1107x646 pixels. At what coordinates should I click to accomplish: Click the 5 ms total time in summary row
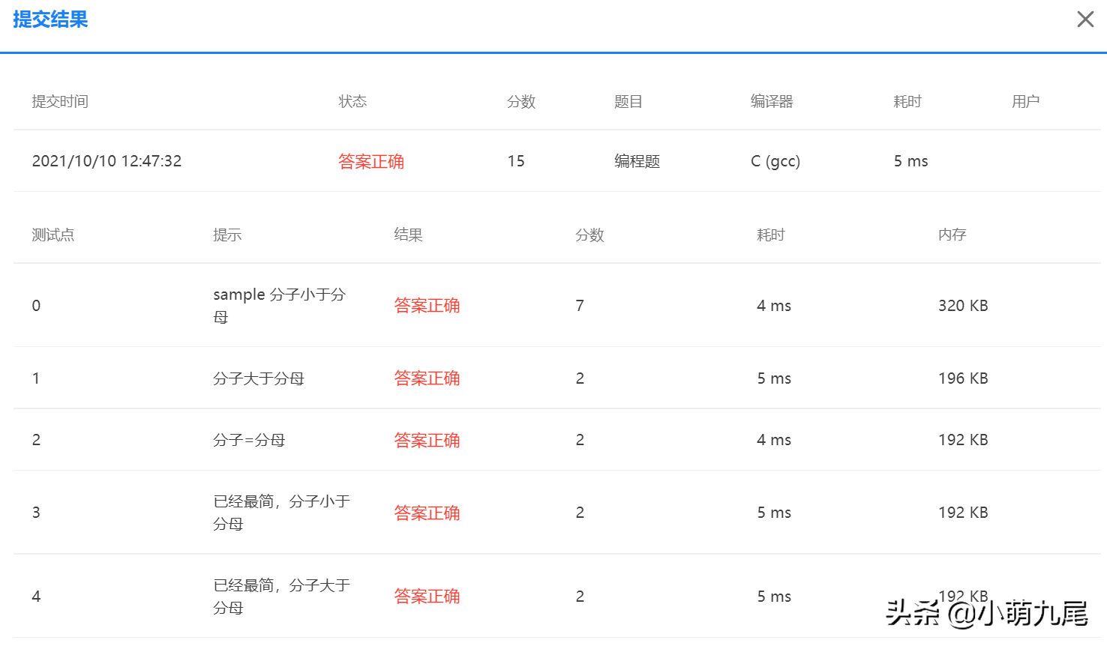click(910, 161)
